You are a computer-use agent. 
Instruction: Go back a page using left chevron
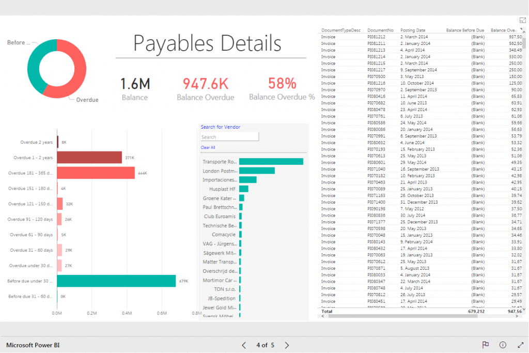click(243, 345)
